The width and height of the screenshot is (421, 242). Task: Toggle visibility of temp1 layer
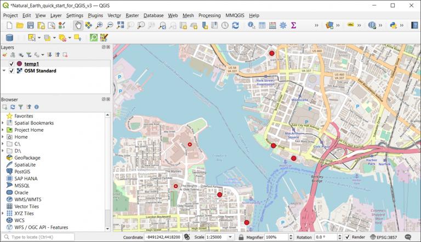(12, 64)
